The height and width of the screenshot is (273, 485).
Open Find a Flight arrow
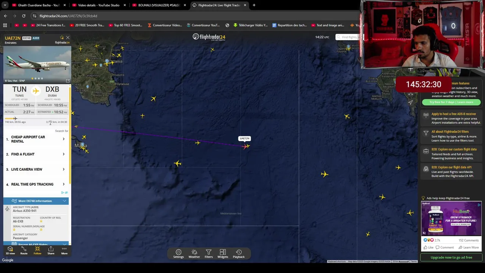point(63,154)
